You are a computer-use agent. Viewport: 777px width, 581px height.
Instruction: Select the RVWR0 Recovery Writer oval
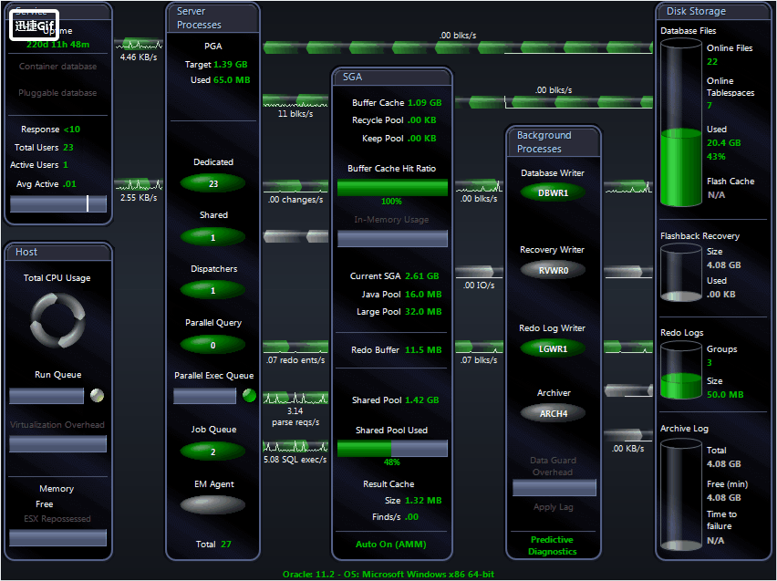(x=553, y=270)
